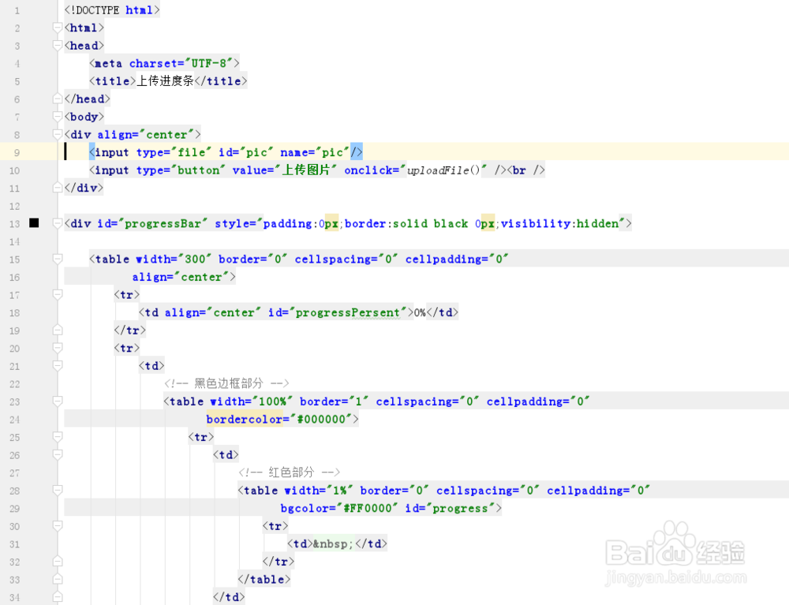This screenshot has width=789, height=605.
Task: Click the 红色部分 comment
Action: coord(291,472)
